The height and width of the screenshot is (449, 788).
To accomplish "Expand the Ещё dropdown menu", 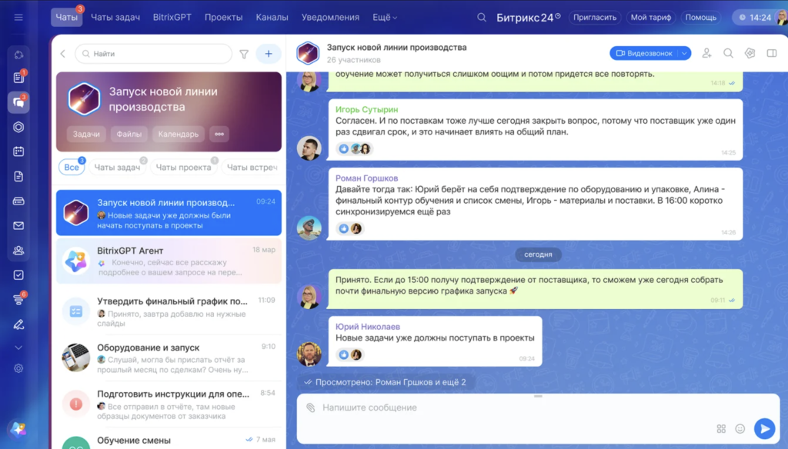I will [385, 18].
